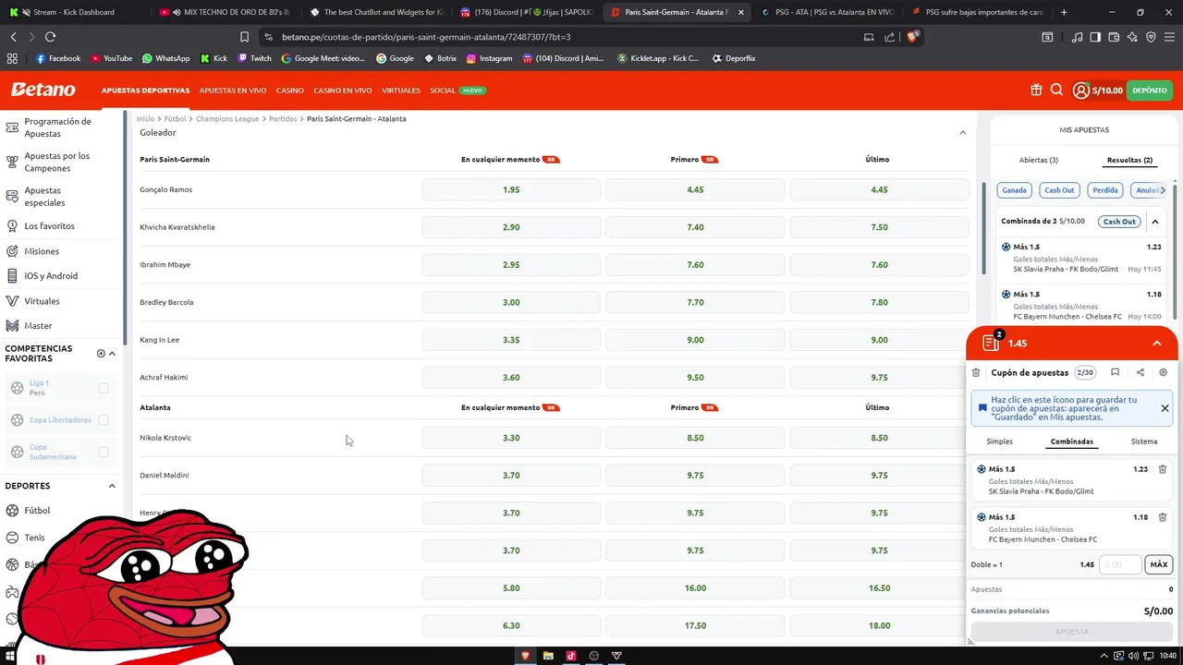Open the gift promotions icon in Betano header
Screen dimensions: 1183x665
(1036, 90)
